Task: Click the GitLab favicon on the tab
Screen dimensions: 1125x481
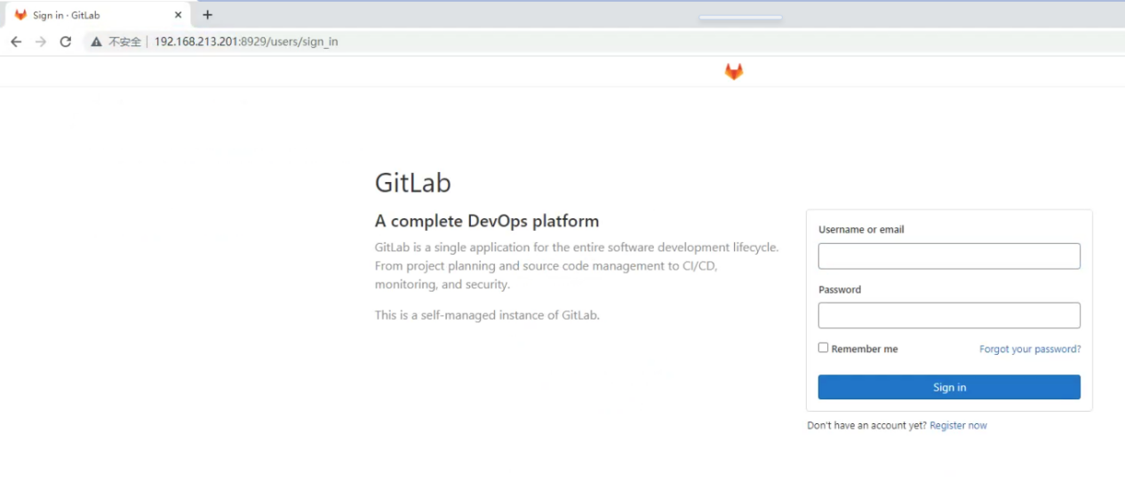Action: pyautogui.click(x=20, y=15)
